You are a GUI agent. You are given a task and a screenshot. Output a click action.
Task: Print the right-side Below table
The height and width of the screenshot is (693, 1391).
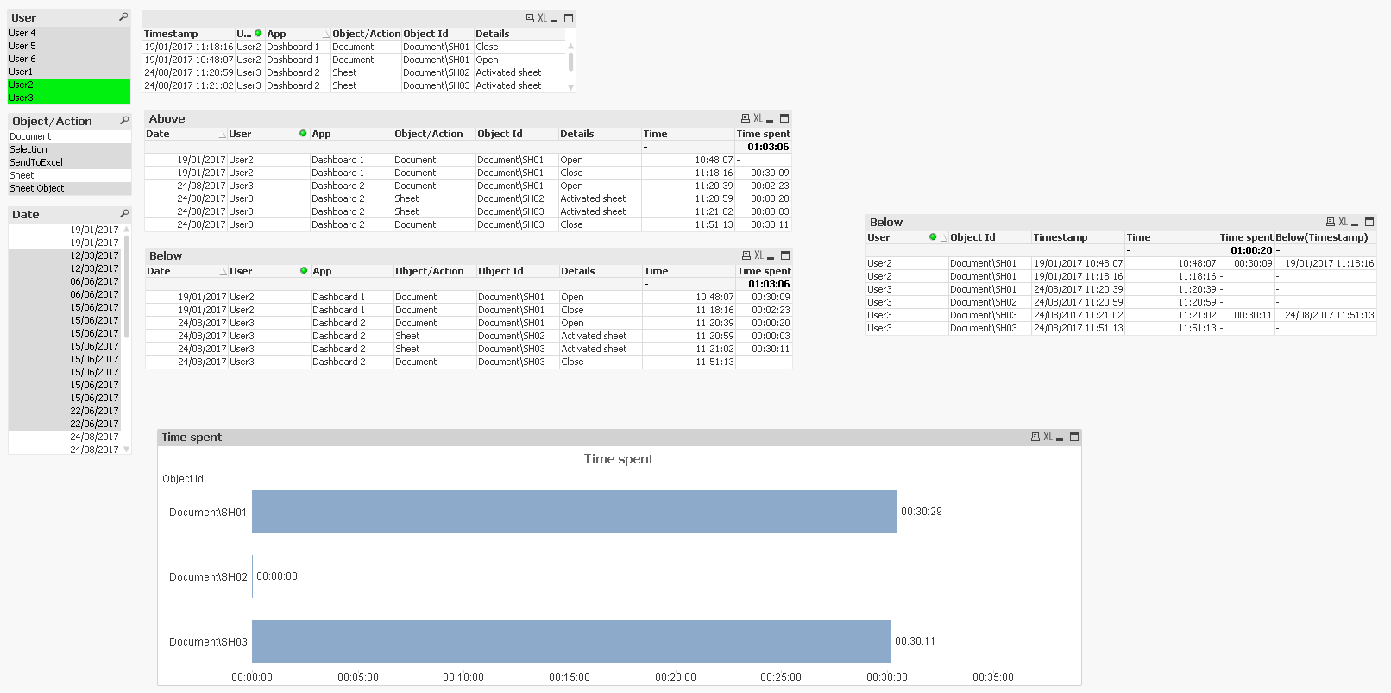[x=1331, y=222]
